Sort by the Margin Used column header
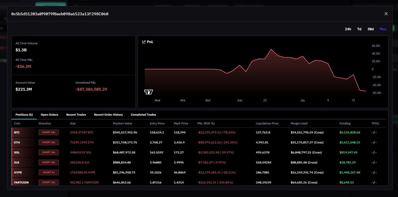The width and height of the screenshot is (398, 197). coord(299,123)
